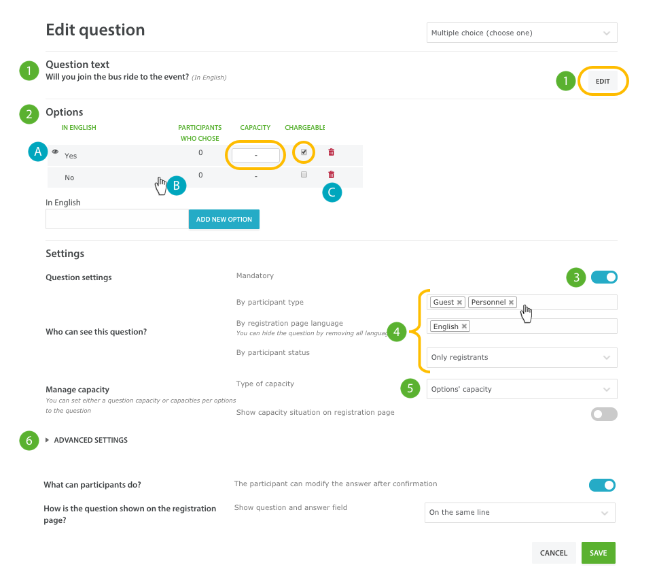The width and height of the screenshot is (657, 578).
Task: Disable modify answer after confirmation toggle
Action: [602, 486]
